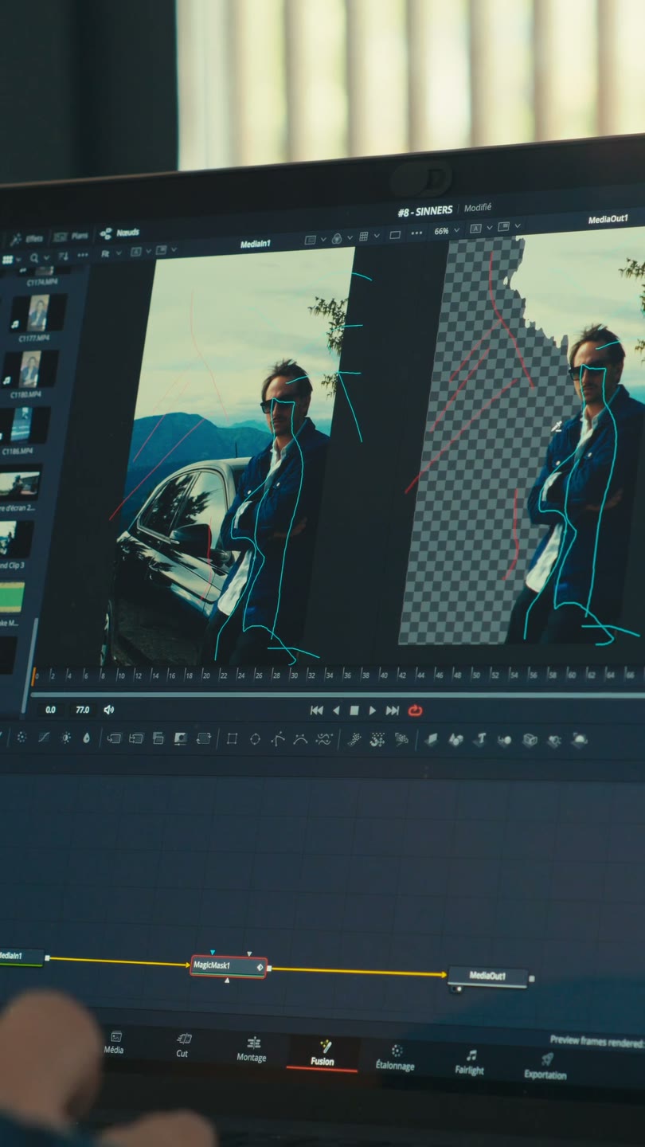Open media pool three-dot options menu
This screenshot has width=645, height=1147.
tap(82, 256)
